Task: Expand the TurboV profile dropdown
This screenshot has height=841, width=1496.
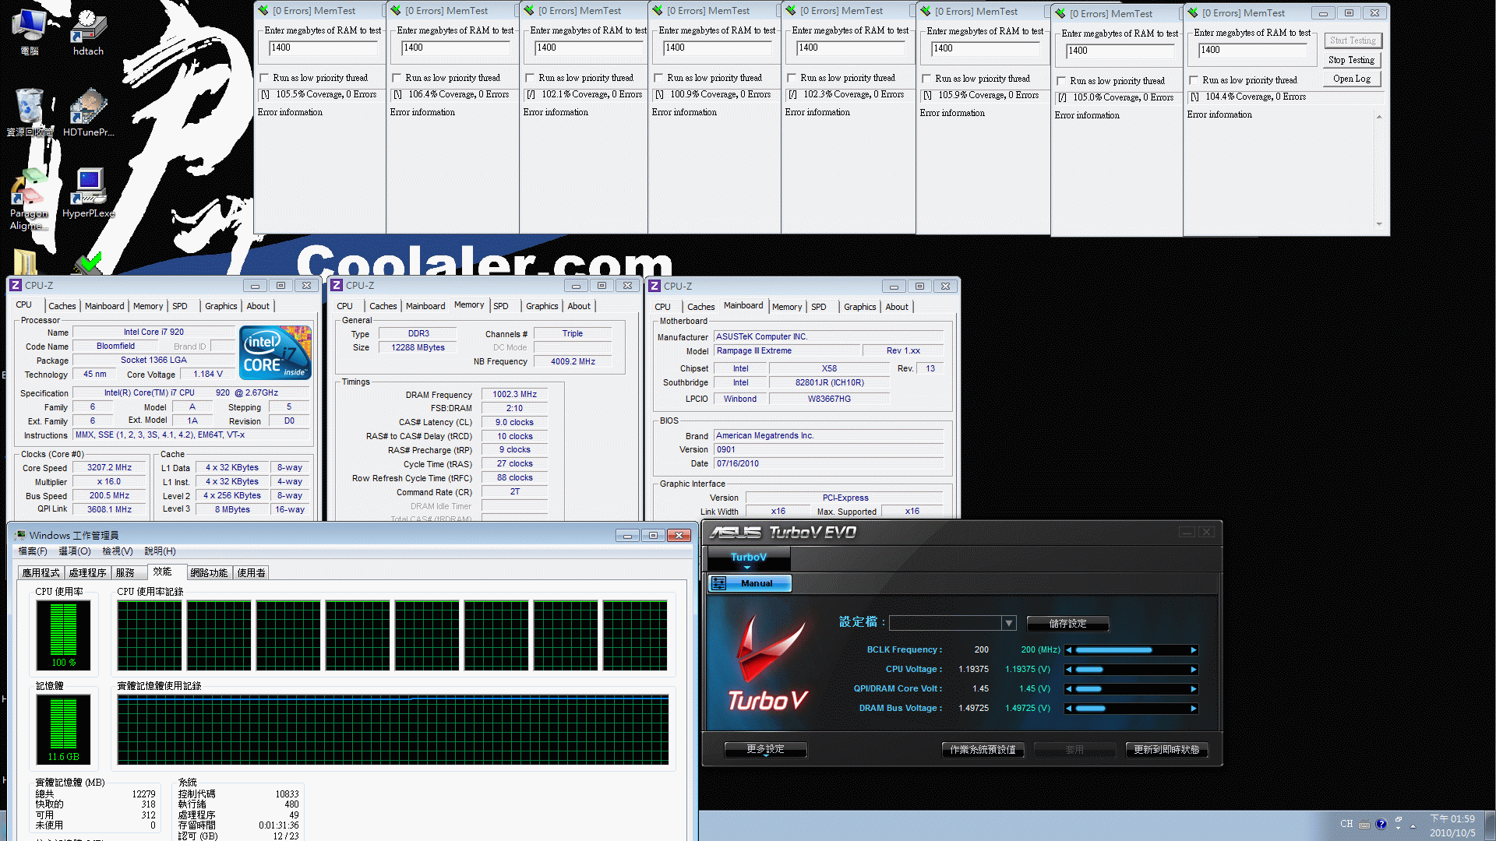Action: pyautogui.click(x=1009, y=623)
